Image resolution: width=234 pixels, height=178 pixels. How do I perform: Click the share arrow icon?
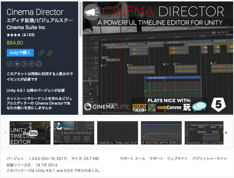pyautogui.click(x=10, y=64)
